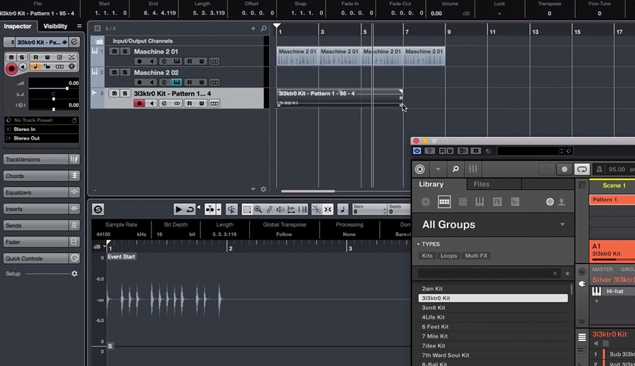Solo the 3l3ktr0 Kit Pattern track
The image size is (635, 366).
(125, 93)
